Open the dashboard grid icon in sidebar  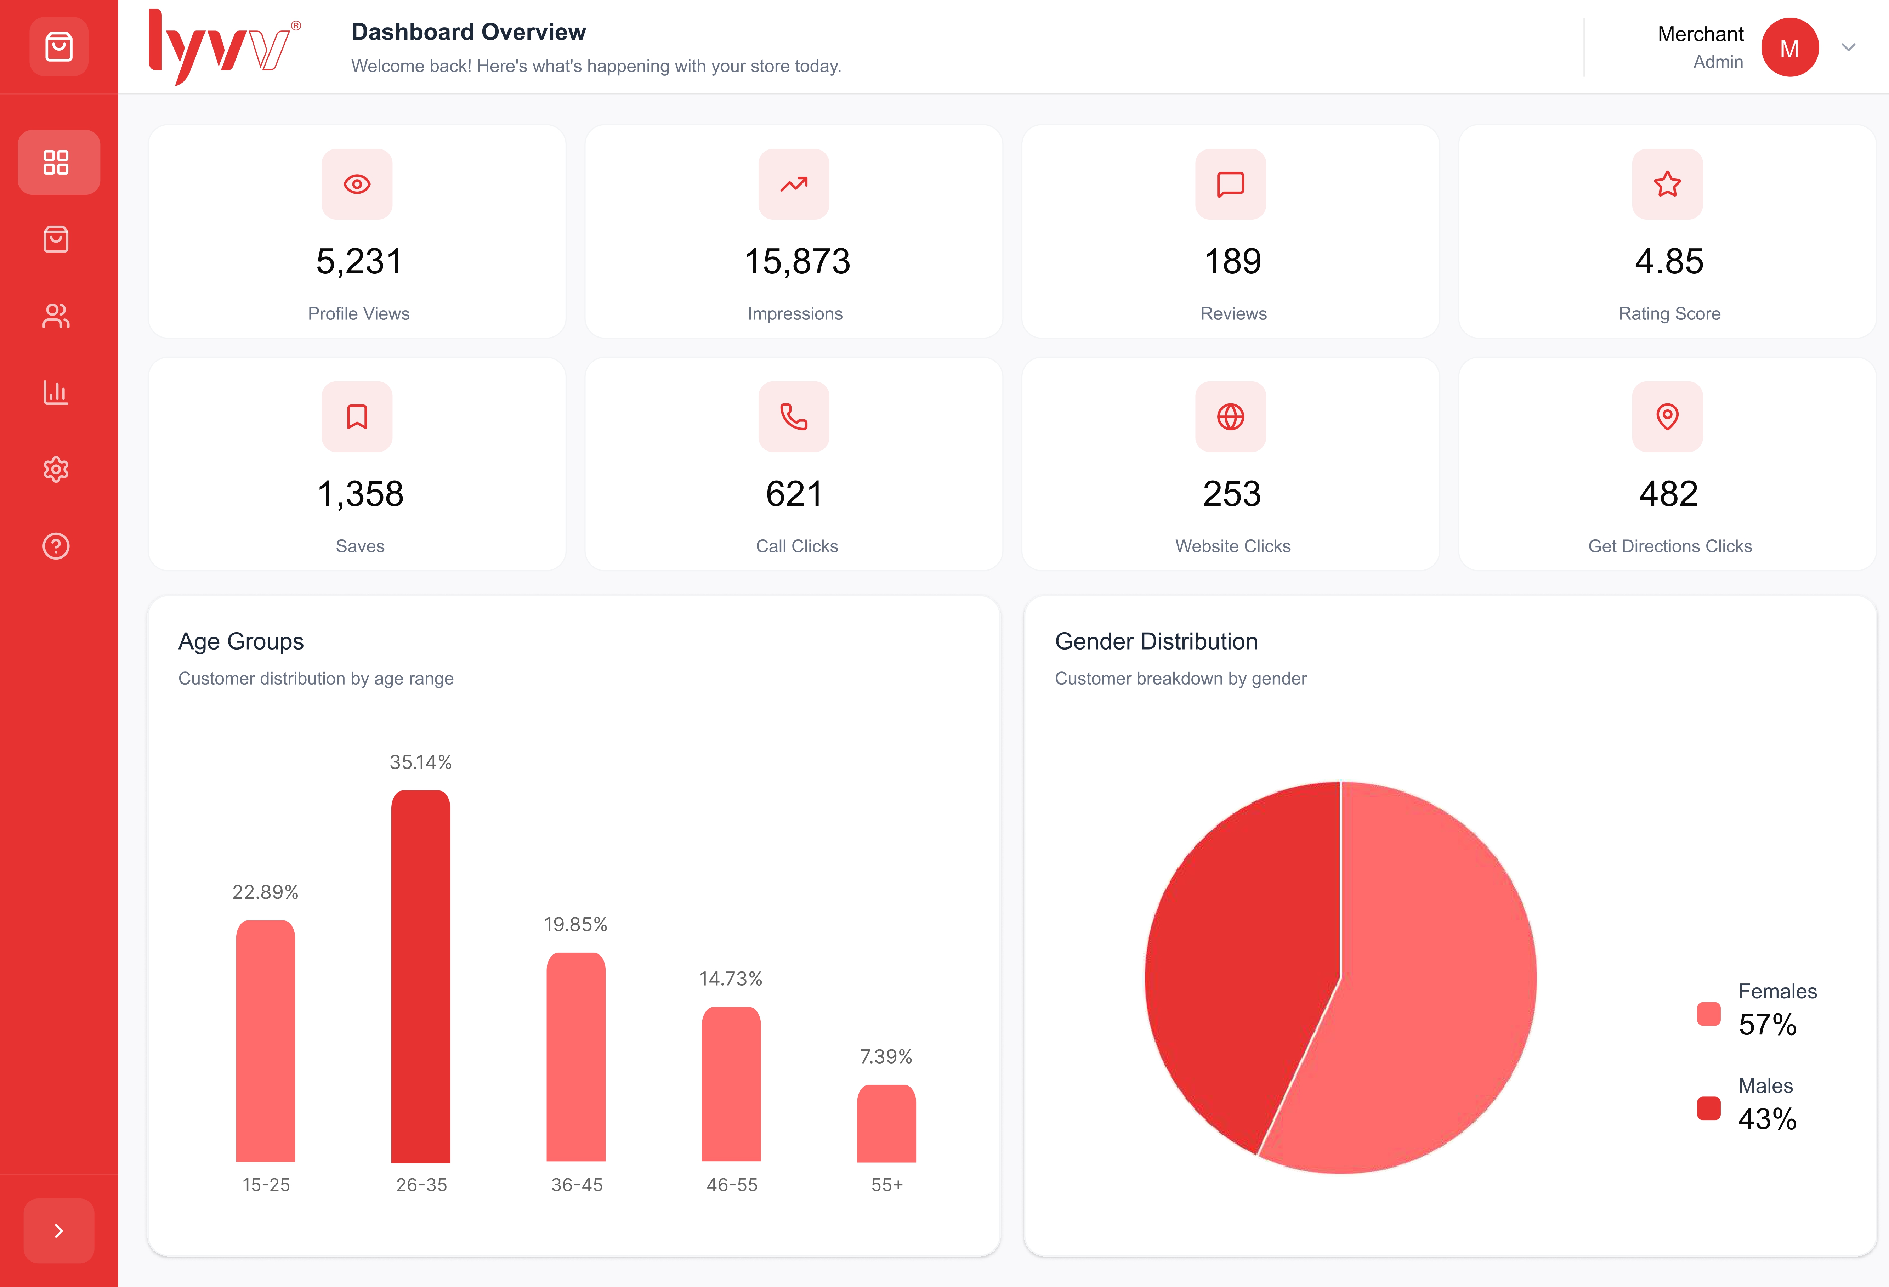(56, 162)
